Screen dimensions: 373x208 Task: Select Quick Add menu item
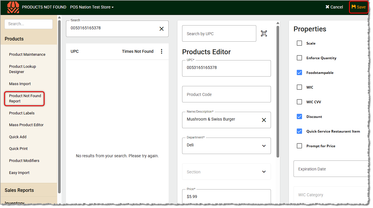click(x=18, y=137)
